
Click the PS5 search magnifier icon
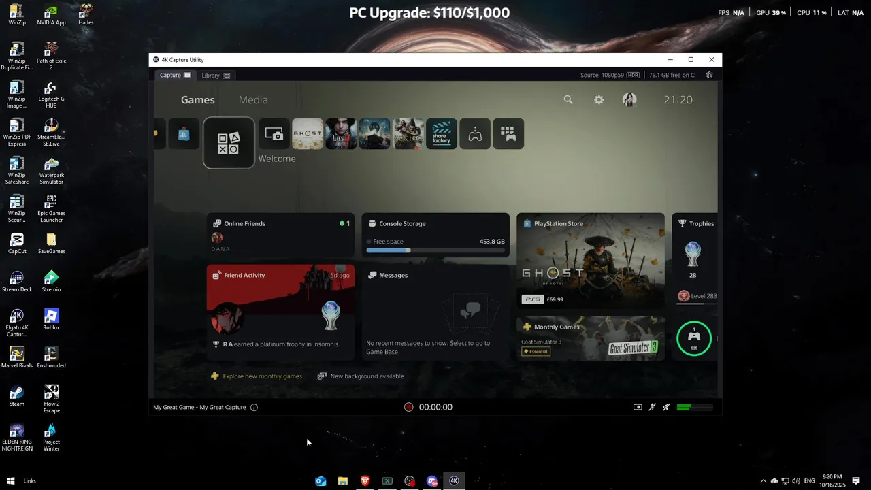568,100
